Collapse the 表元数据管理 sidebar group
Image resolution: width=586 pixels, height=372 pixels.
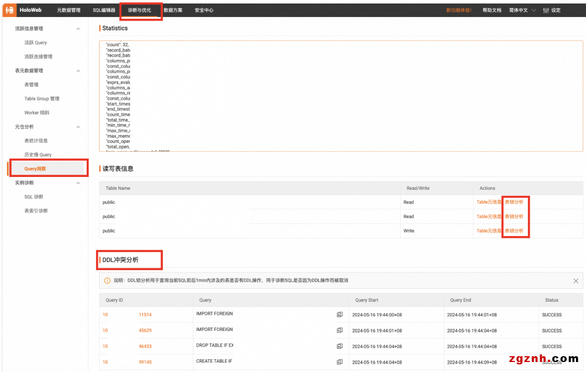pos(79,71)
